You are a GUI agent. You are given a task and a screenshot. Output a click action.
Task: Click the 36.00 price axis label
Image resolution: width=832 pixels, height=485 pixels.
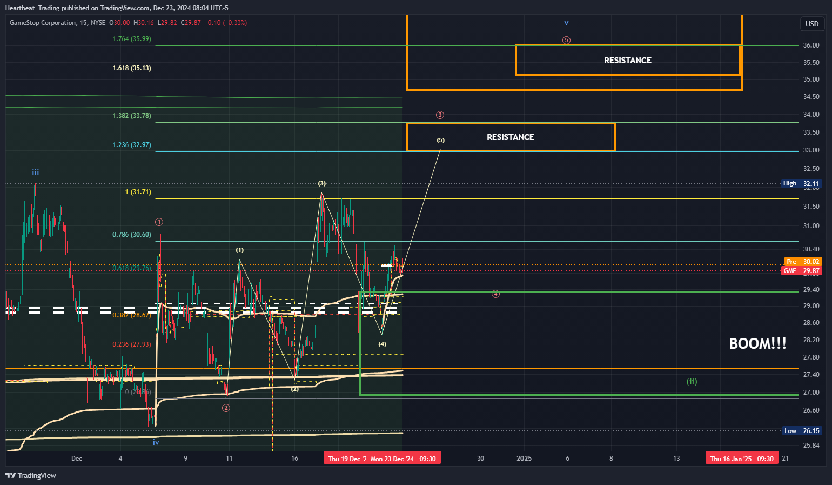pos(811,45)
